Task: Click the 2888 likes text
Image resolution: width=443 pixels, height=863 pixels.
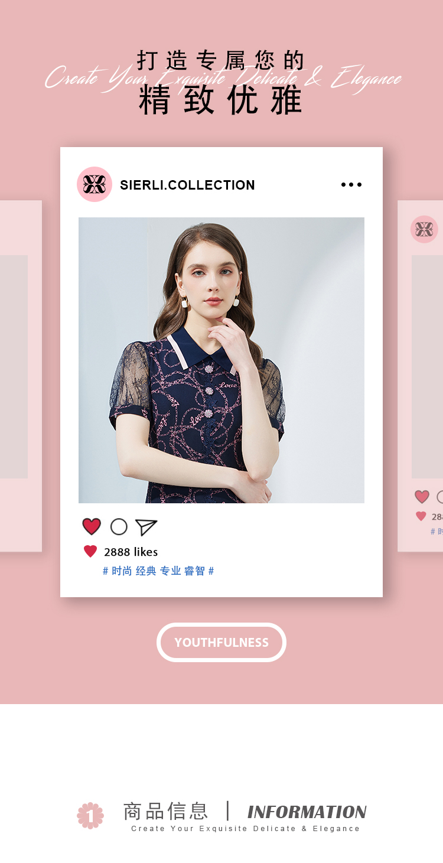Action: [x=131, y=552]
